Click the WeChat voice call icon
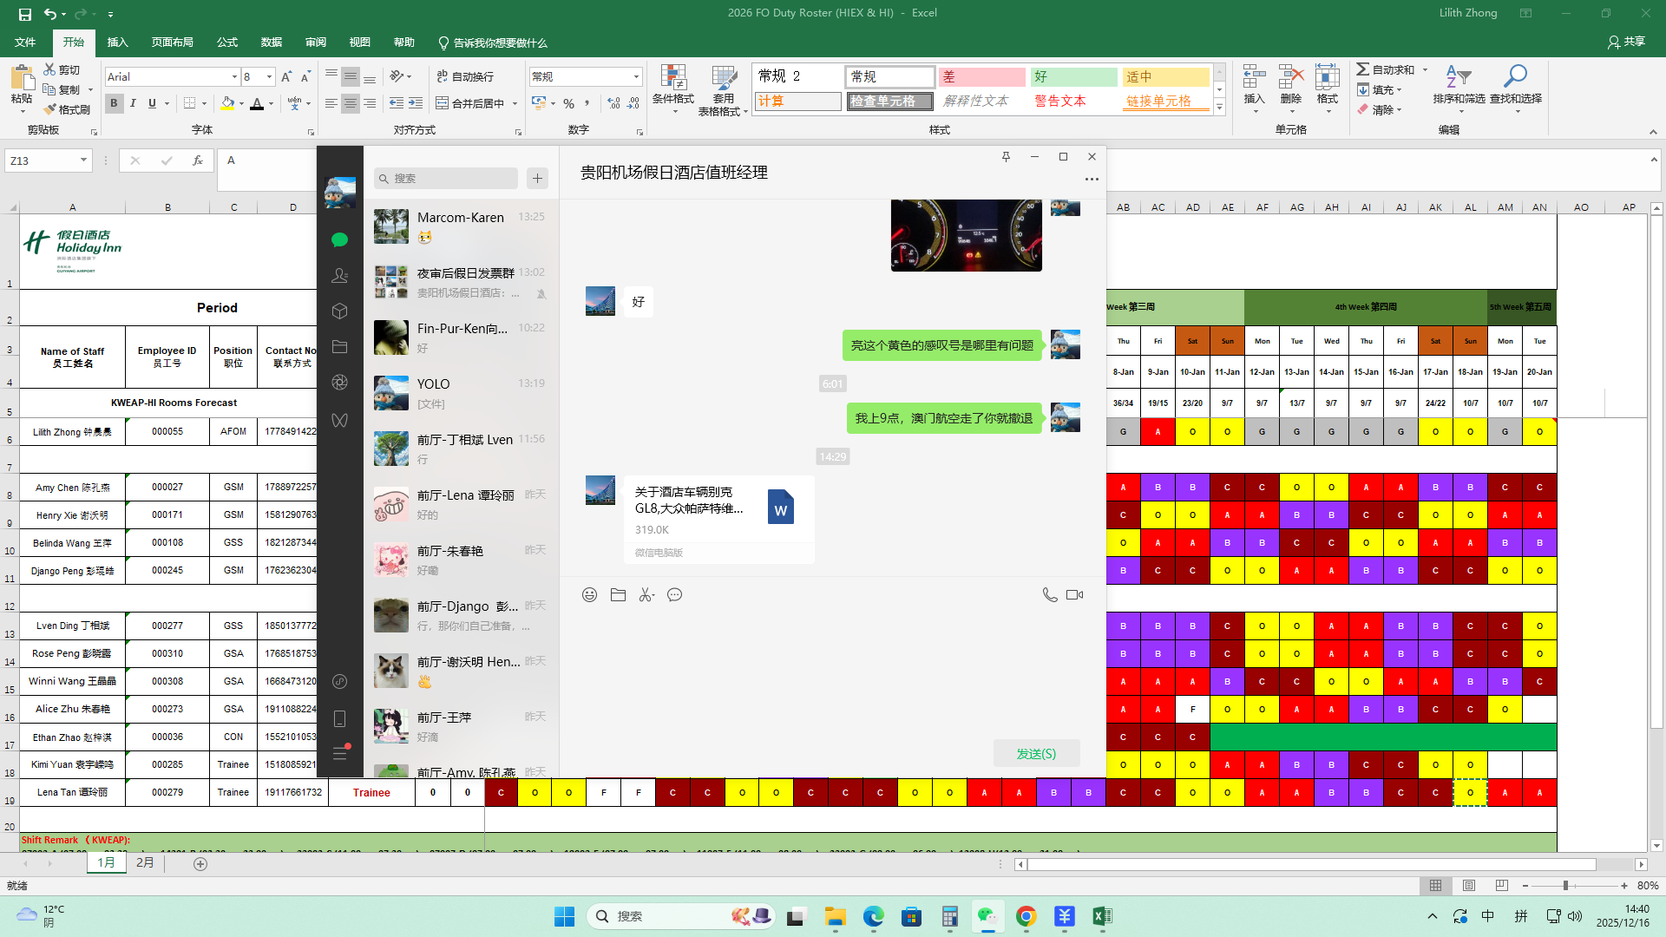This screenshot has width=1666, height=937. click(1049, 595)
